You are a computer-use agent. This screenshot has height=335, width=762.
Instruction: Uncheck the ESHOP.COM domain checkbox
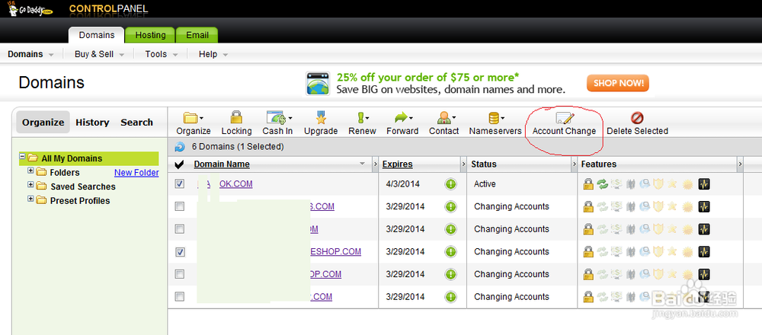[180, 251]
